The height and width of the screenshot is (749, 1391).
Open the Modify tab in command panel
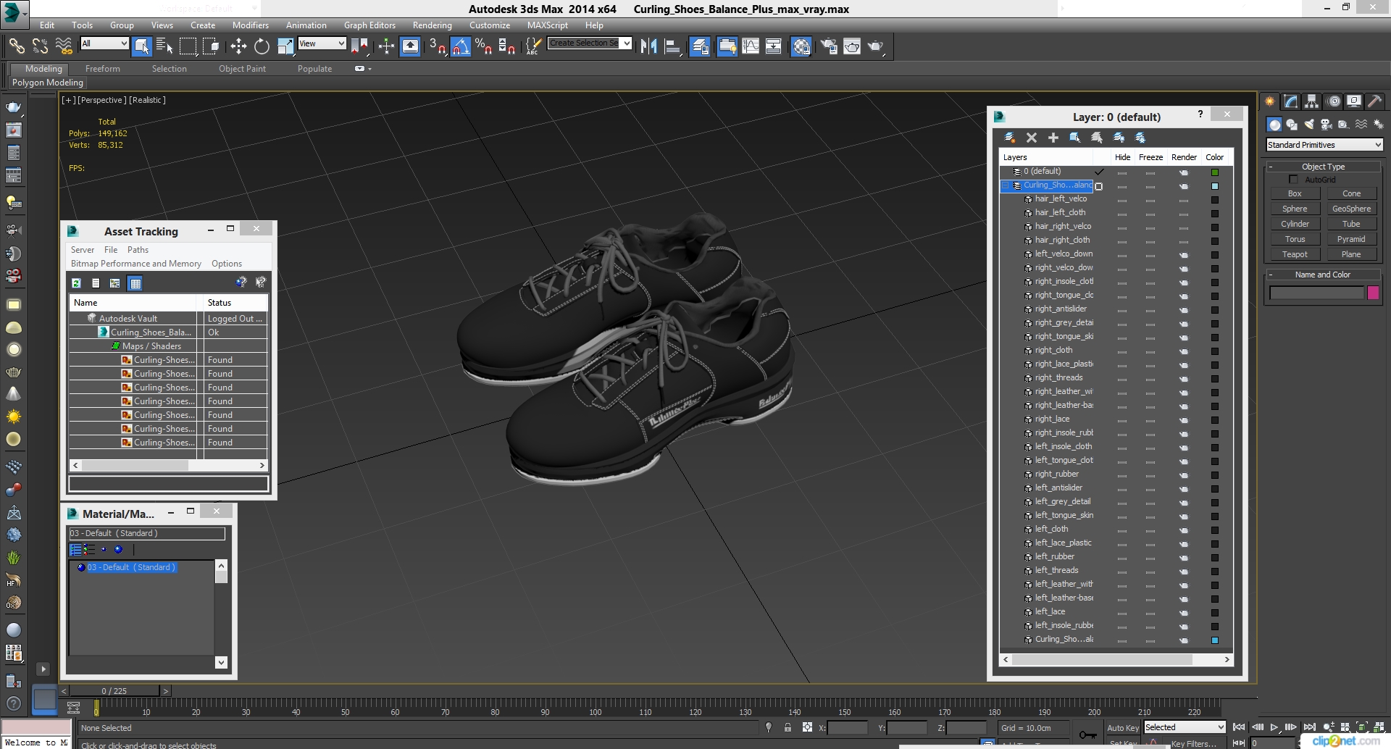[x=1291, y=101]
